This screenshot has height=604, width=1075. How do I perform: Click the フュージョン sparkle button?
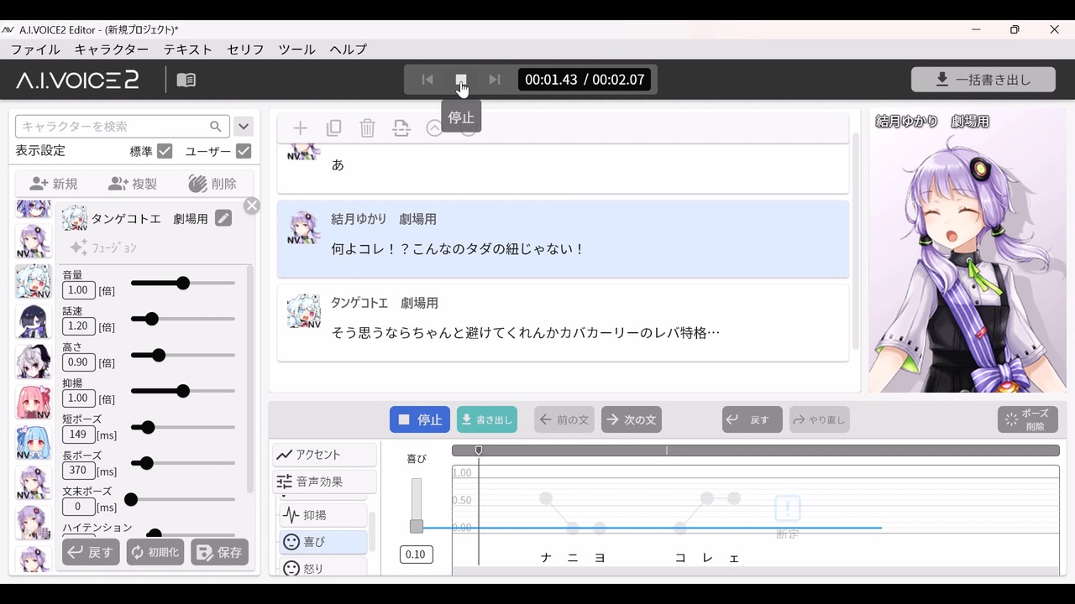point(103,247)
